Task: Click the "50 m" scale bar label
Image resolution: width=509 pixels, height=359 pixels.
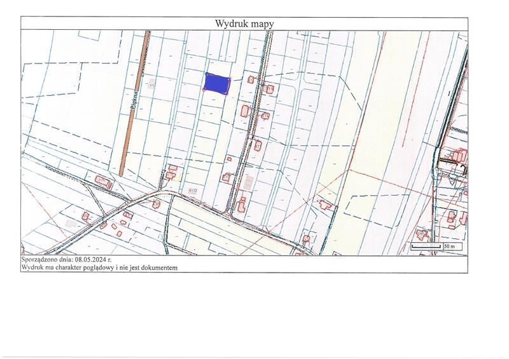Action: coord(449,246)
